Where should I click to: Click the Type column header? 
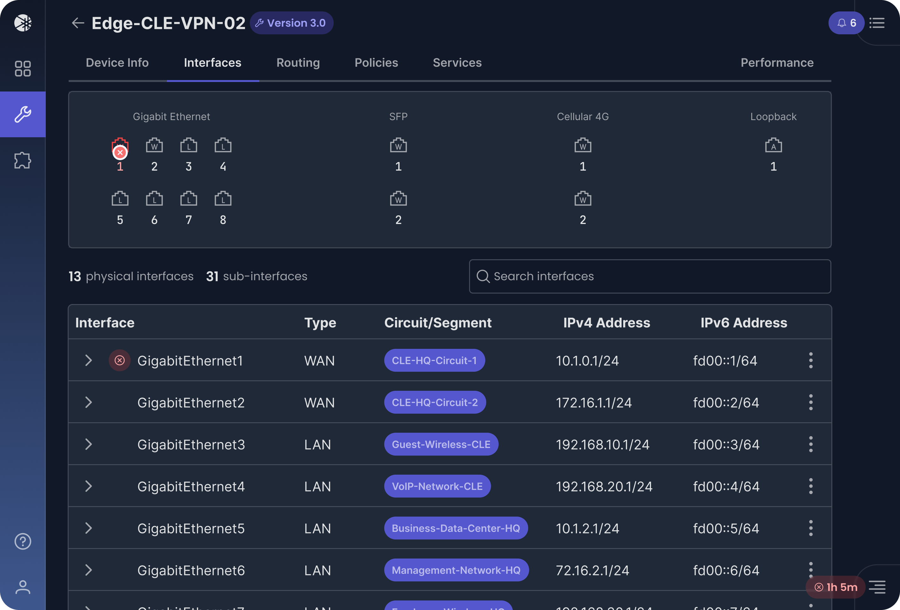320,323
